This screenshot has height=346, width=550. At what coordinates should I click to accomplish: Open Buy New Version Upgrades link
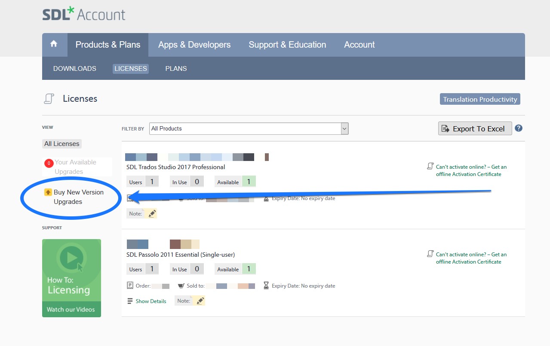(x=79, y=197)
